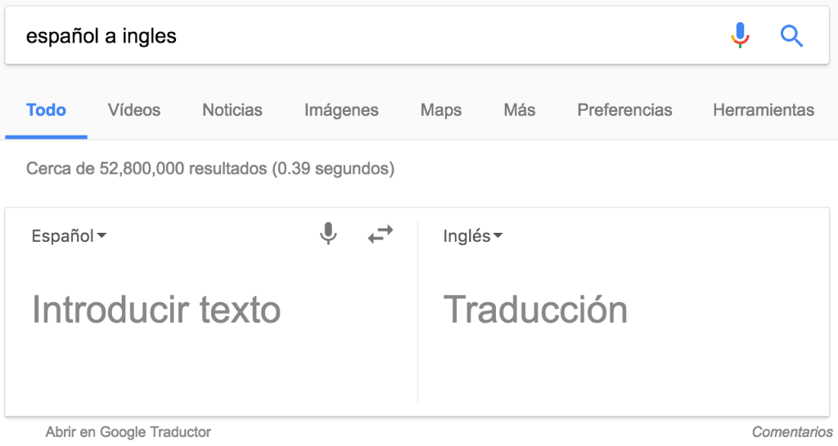Open Preferencias settings menu

tap(624, 110)
